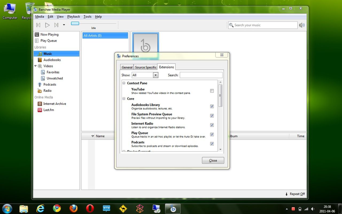The height and width of the screenshot is (214, 342).
Task: Open Windows Explorer from taskbar
Action: tap(24, 208)
